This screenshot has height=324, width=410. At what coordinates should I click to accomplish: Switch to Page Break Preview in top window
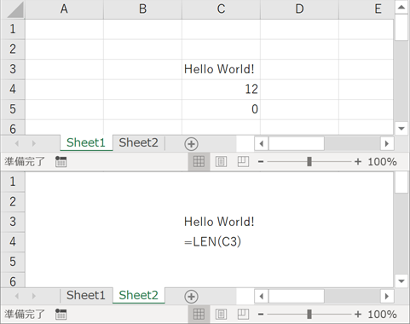click(243, 162)
